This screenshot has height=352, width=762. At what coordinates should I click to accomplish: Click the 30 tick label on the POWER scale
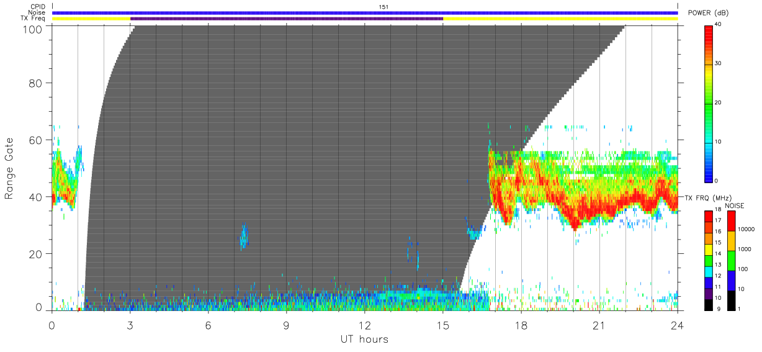[719, 63]
